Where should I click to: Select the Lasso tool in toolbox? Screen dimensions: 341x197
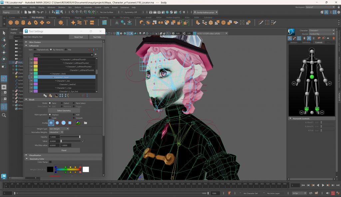4,39
